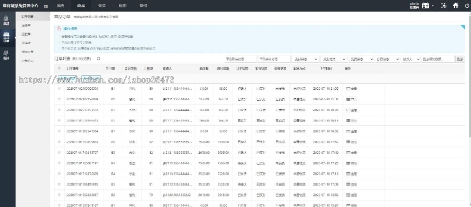This screenshot has height=207, width=471.
Task: Switch to the 商品 top menu
Action: pyautogui.click(x=81, y=6)
